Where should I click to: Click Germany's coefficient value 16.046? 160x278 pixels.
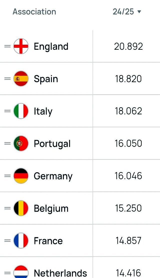pos(128,176)
